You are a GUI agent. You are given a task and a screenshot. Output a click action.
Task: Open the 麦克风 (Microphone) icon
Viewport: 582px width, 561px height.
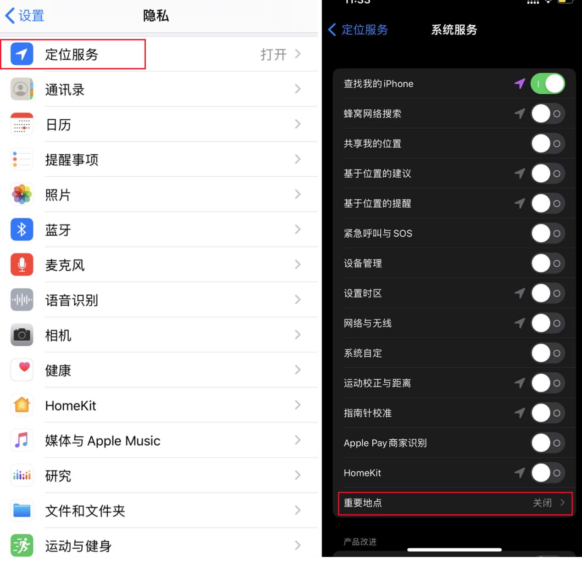tap(22, 264)
